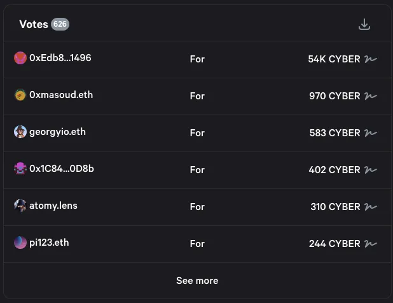The image size is (393, 303).
Task: Click the signature icon next to 583 CYBER
Action: (x=371, y=133)
